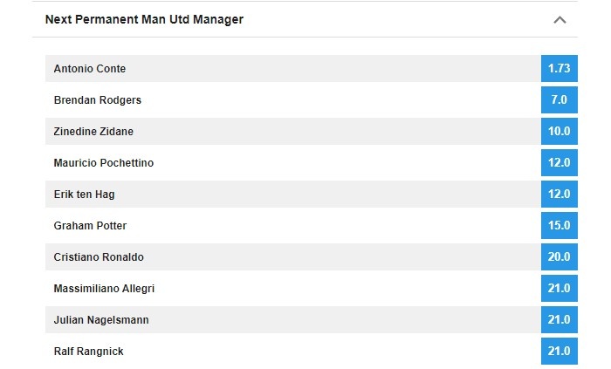The width and height of the screenshot is (611, 369).
Task: Select Zinedine Zidane odds 10.0
Action: point(560,131)
